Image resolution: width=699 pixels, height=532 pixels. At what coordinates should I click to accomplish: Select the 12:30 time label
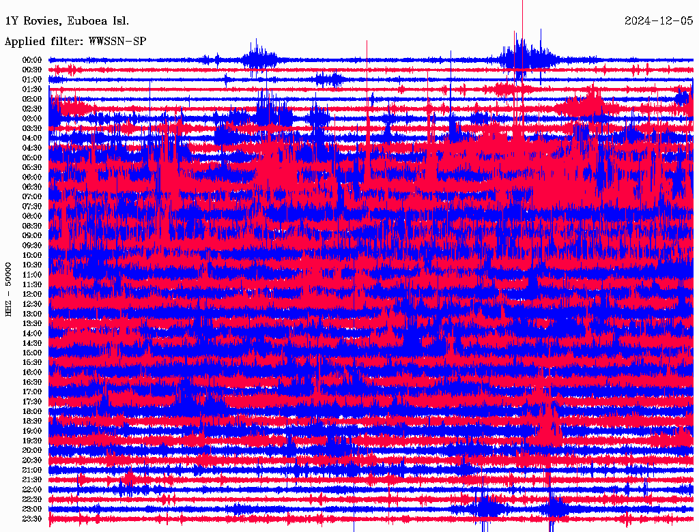coord(32,304)
